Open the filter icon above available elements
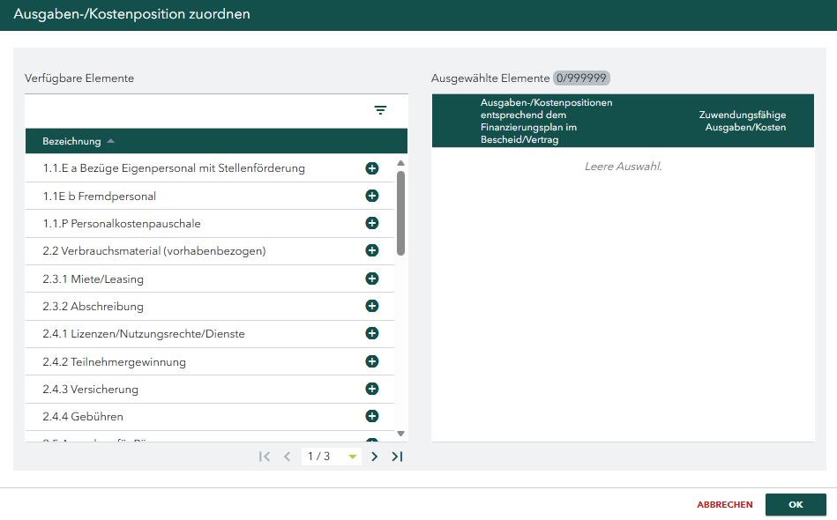Screen dimensions: 837x520 pyautogui.click(x=380, y=110)
